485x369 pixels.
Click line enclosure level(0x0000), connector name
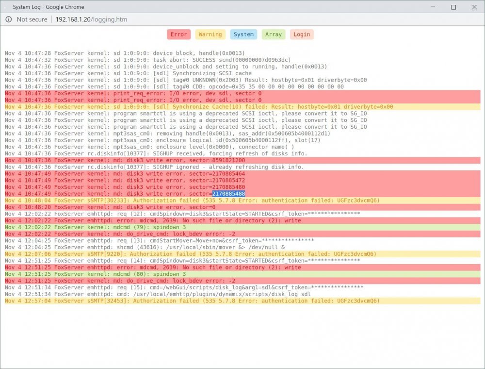149,147
